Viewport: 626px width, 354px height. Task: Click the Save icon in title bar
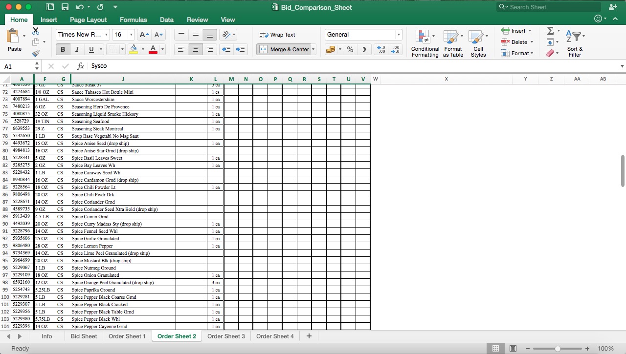pyautogui.click(x=65, y=7)
